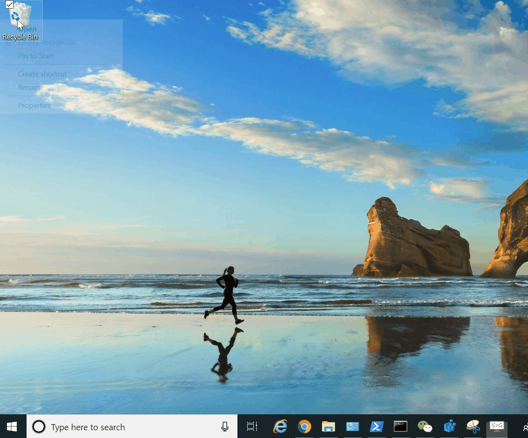Open the Snipping Tool taskbar icon
Image resolution: width=528 pixels, height=438 pixels.
[473, 427]
